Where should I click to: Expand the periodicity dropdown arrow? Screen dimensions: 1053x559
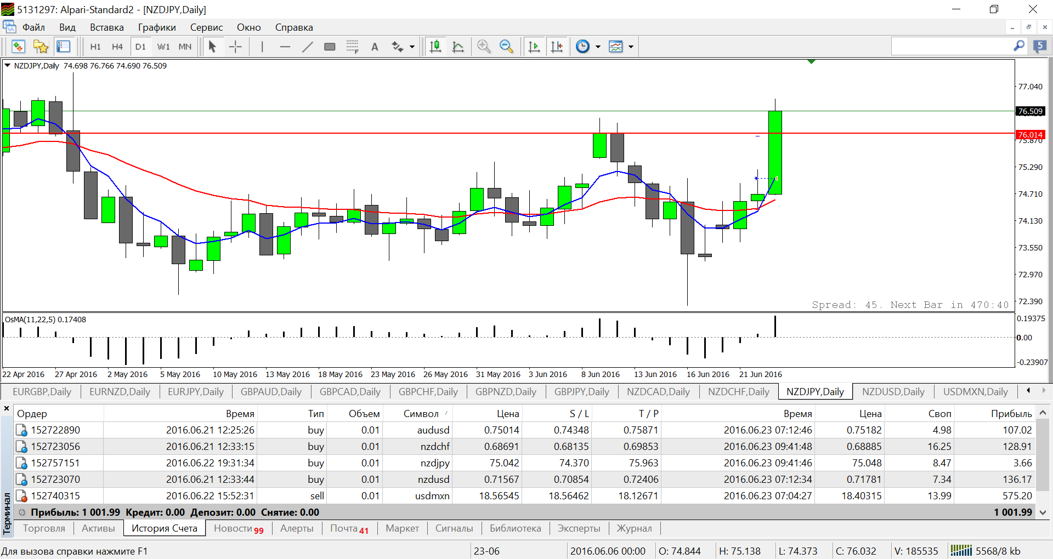click(598, 47)
